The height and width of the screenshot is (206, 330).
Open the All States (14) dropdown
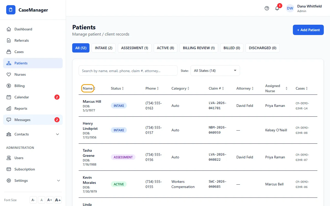click(x=215, y=71)
